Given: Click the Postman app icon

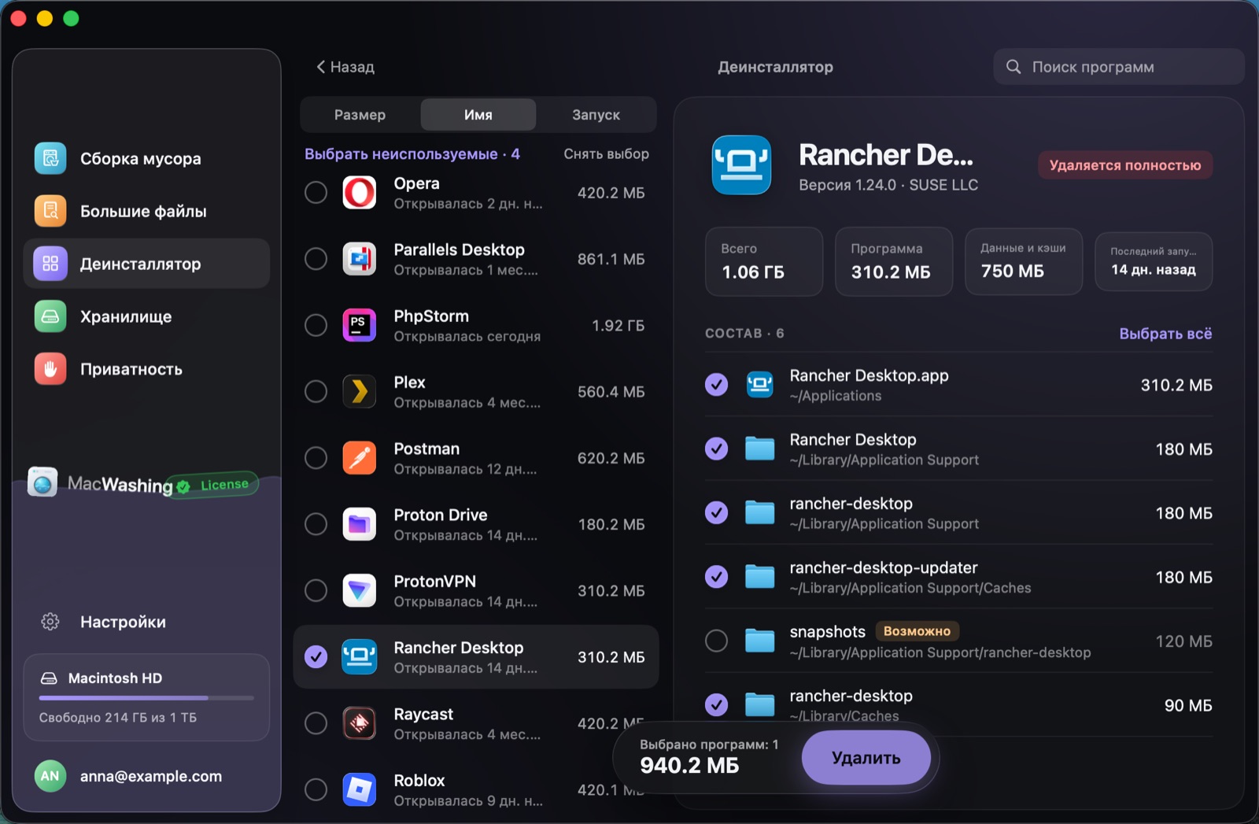Looking at the screenshot, I should tap(360, 457).
